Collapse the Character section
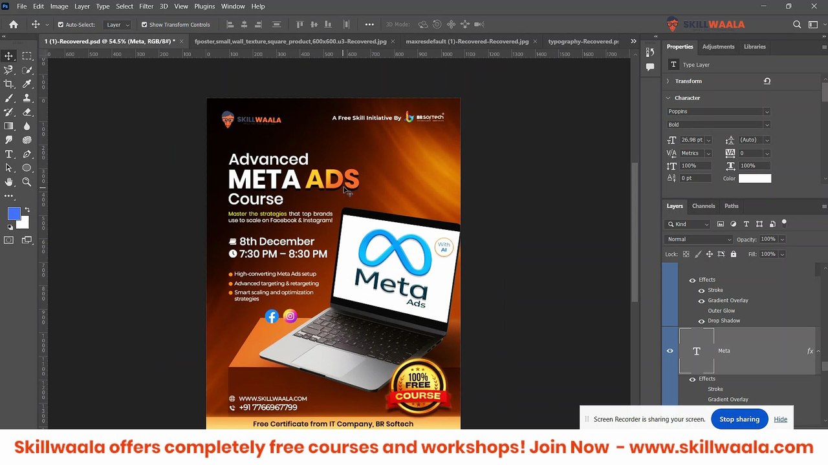Image resolution: width=828 pixels, height=465 pixels. click(x=668, y=98)
